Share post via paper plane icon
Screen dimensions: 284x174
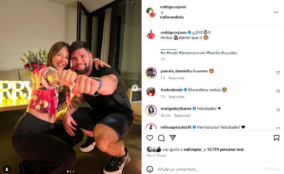tap(173, 138)
